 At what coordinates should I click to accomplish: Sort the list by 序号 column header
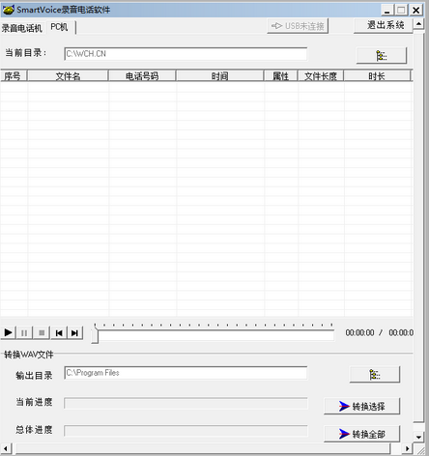pos(14,76)
